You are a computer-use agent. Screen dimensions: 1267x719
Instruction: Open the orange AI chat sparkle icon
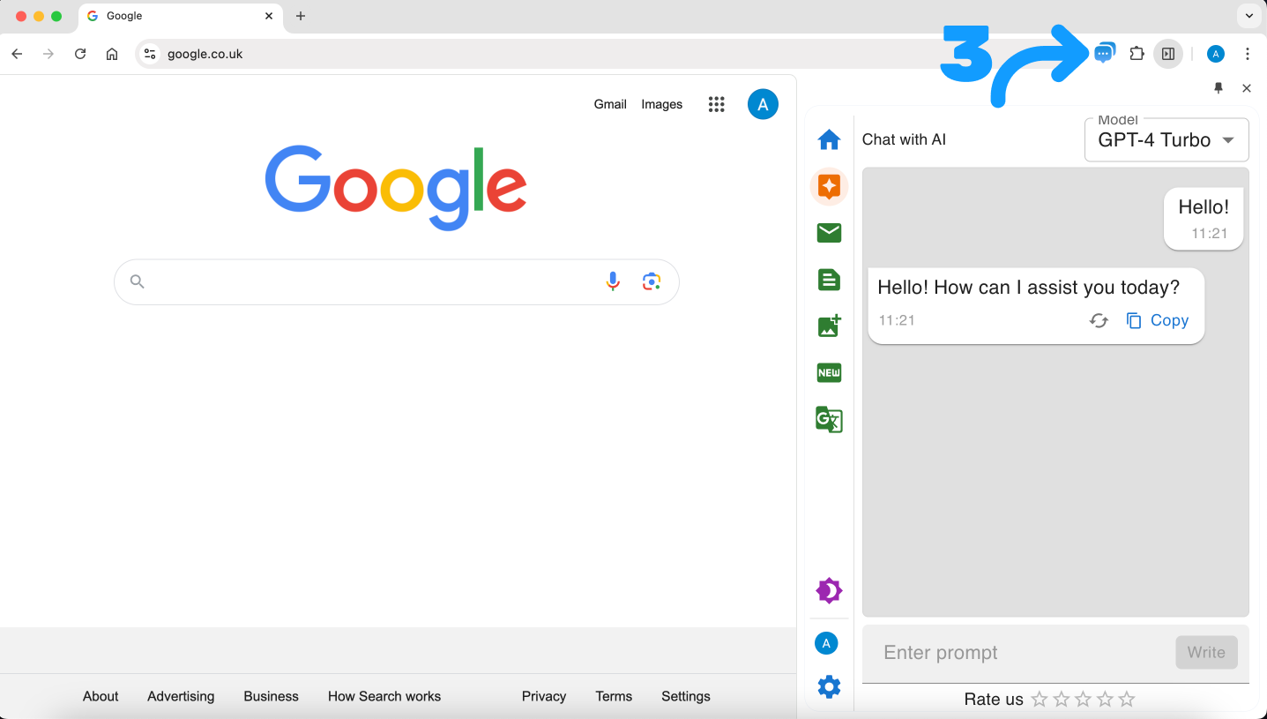click(x=829, y=186)
